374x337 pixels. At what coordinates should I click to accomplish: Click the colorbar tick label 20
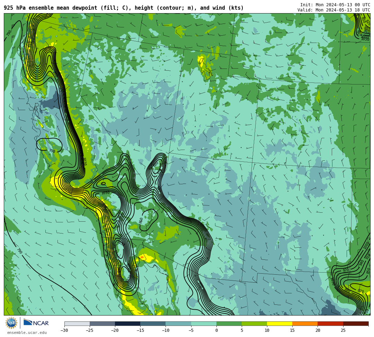pos(318,330)
